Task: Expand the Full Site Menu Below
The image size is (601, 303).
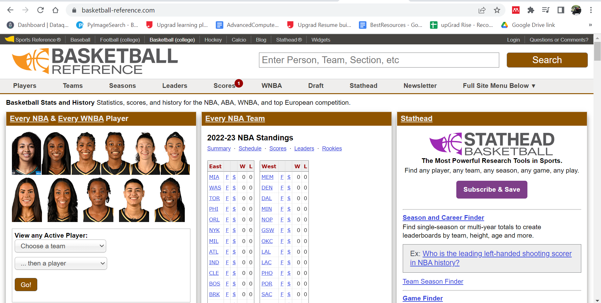Action: pos(499,86)
